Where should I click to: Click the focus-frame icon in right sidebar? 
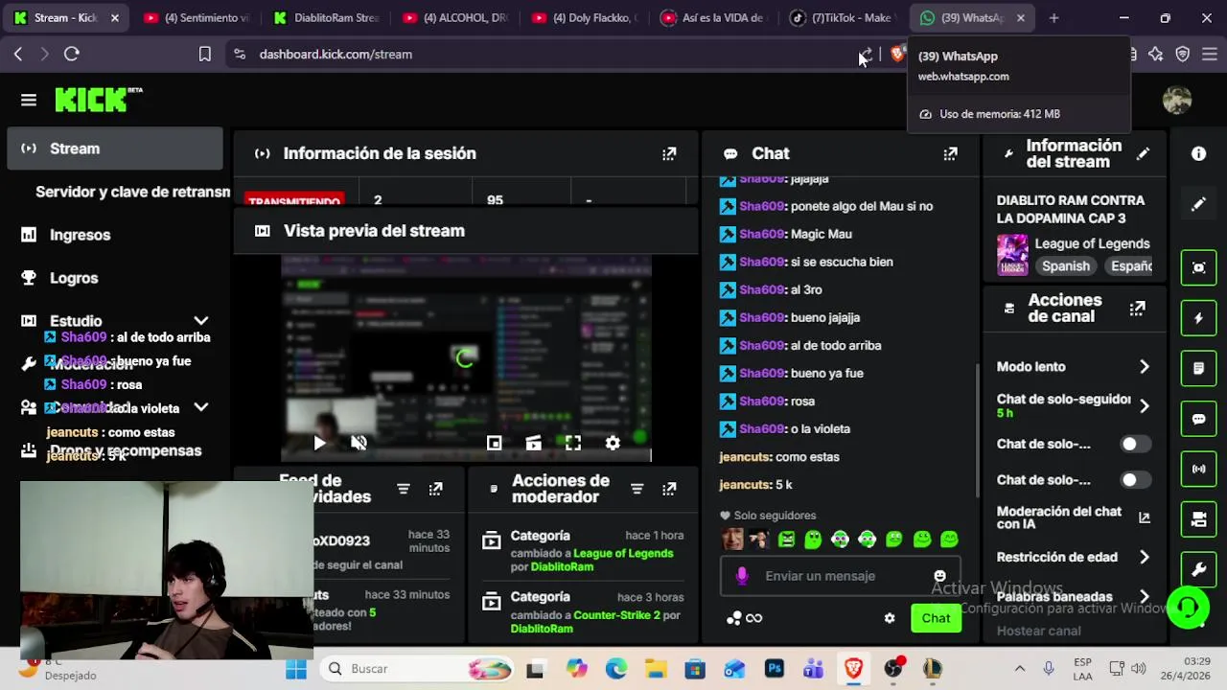pyautogui.click(x=1198, y=267)
